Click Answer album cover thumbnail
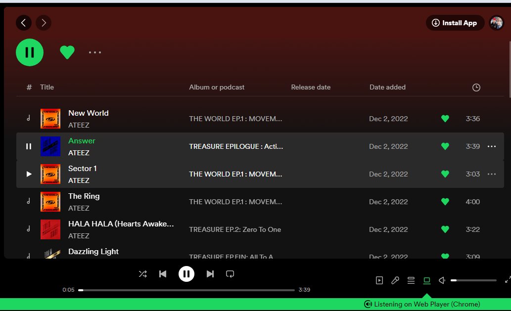511x311 pixels. click(50, 146)
